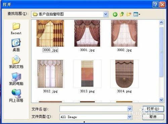Select the 3000.jpg curtain thumbnail

coord(50,33)
